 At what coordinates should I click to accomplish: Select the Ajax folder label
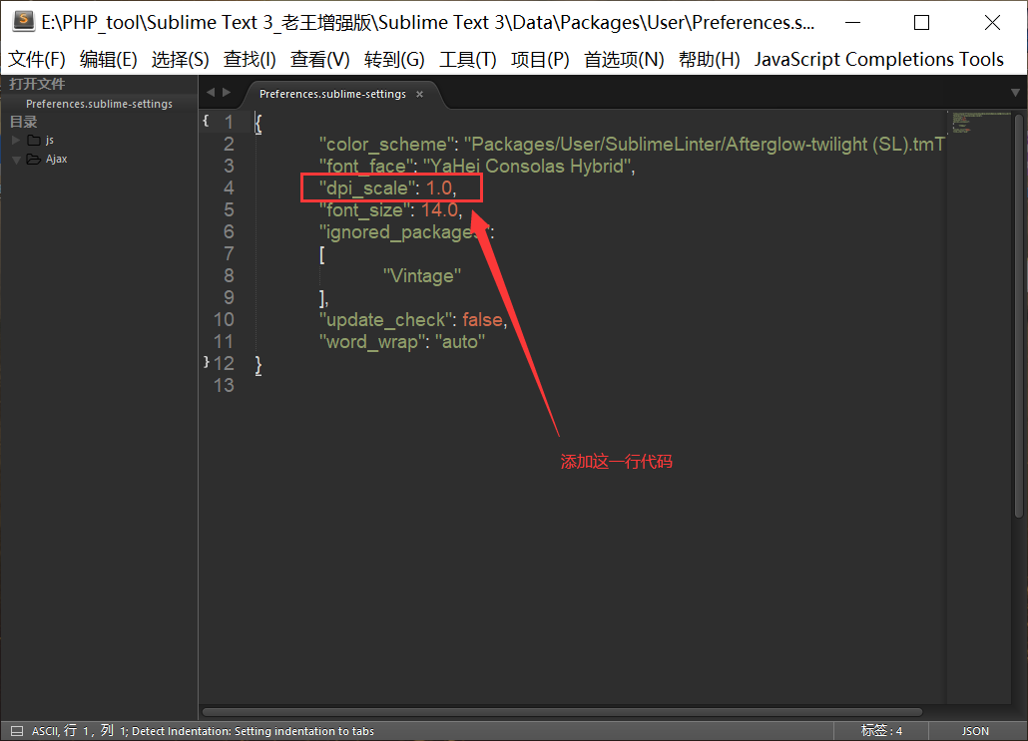coord(56,160)
